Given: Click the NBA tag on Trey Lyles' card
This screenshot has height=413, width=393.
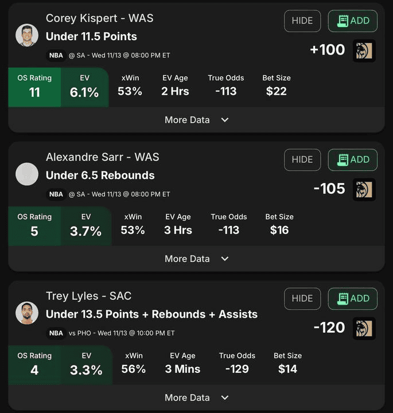Looking at the screenshot, I should (56, 333).
